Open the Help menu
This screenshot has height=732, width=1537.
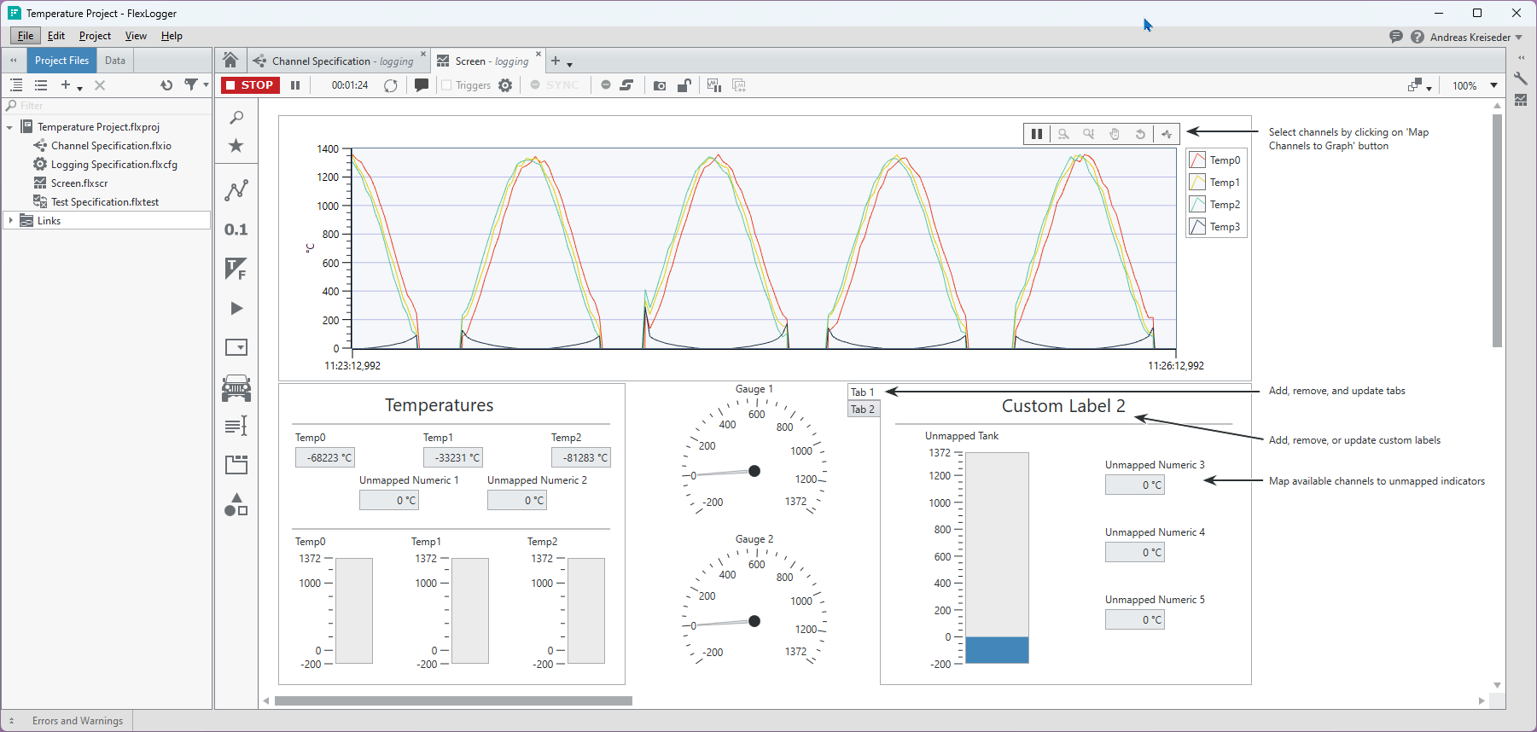(x=172, y=36)
